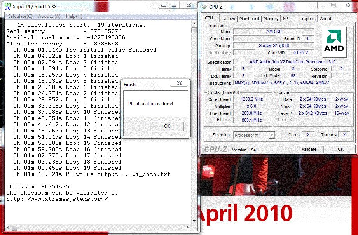Close the CPU-Z window
The height and width of the screenshot is (235, 358).
coord(348,5)
